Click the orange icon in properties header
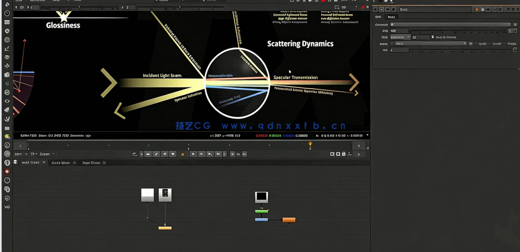This screenshot has height=252, width=520. pos(477,9)
